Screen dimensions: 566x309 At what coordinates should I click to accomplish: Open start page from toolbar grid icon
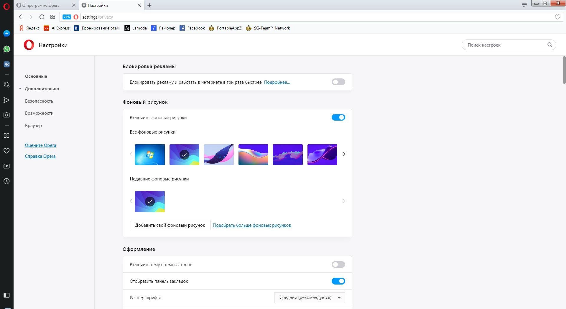pos(53,17)
